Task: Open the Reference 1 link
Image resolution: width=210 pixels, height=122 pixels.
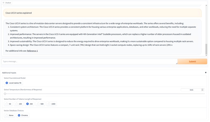Action: pyautogui.click(x=32, y=51)
